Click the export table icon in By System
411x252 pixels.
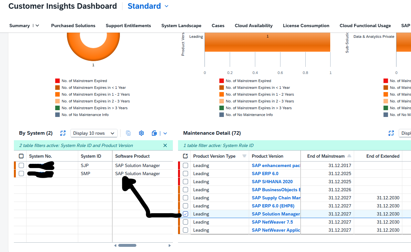pos(154,133)
